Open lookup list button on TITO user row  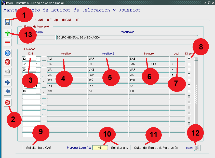click(x=44, y=91)
